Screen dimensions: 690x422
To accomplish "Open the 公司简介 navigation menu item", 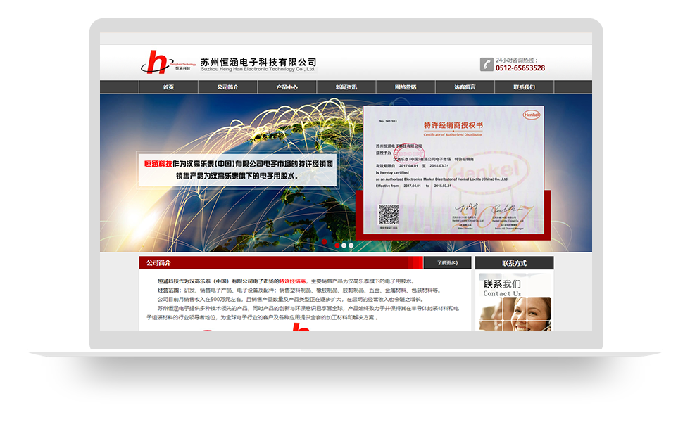I will pyautogui.click(x=227, y=87).
